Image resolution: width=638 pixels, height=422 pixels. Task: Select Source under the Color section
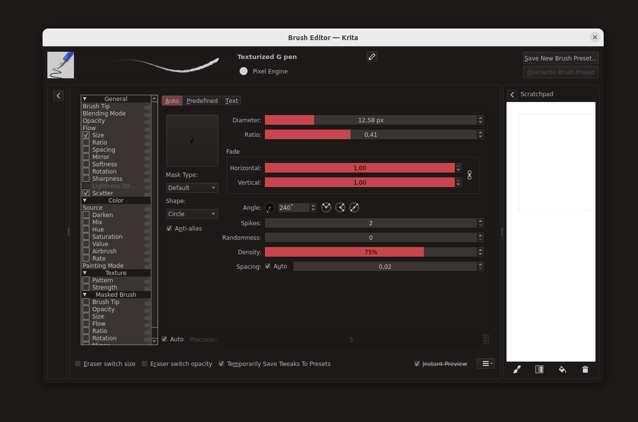click(x=116, y=208)
